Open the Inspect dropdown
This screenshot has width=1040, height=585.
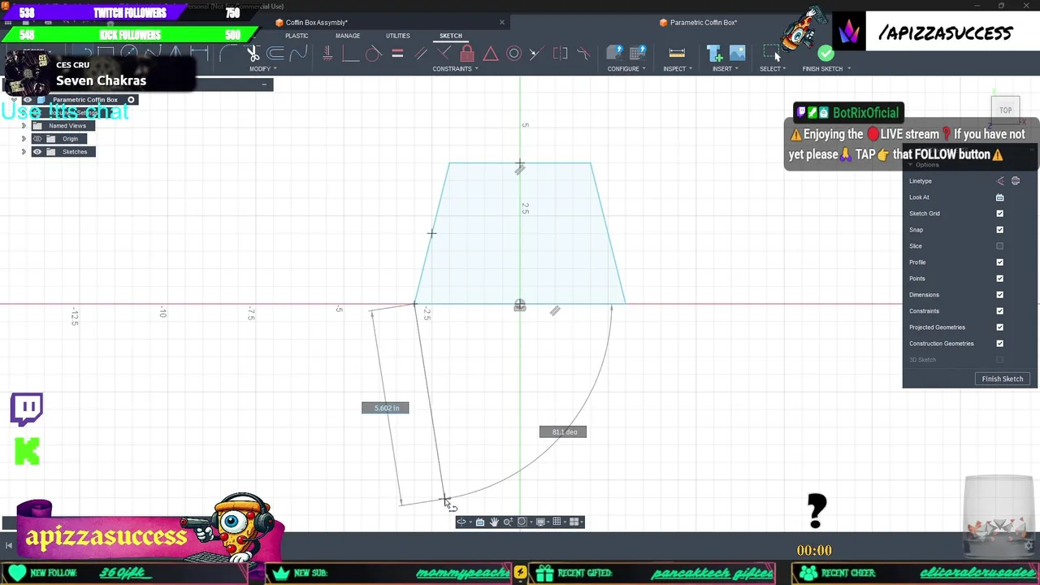tap(678, 69)
